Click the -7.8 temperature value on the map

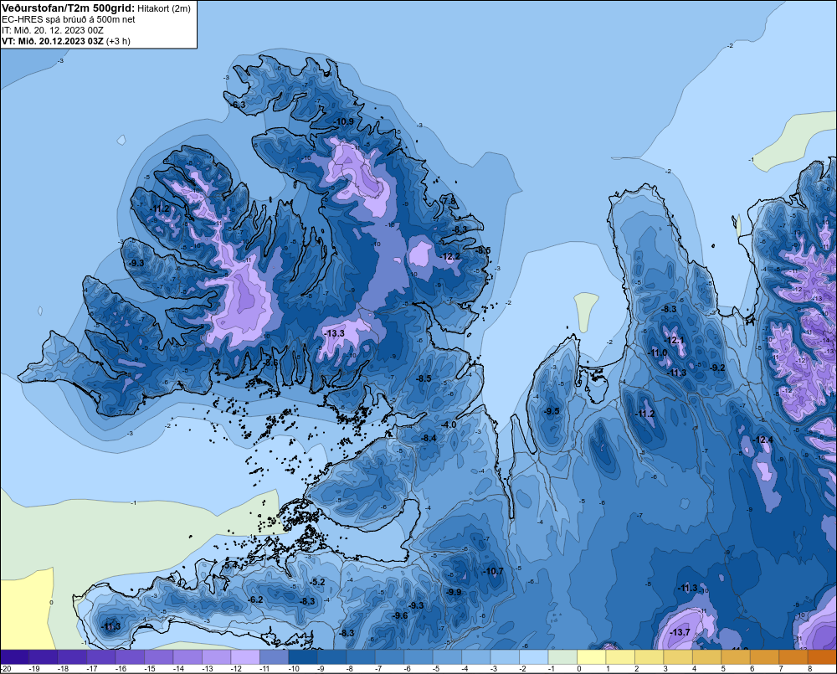click(x=449, y=201)
